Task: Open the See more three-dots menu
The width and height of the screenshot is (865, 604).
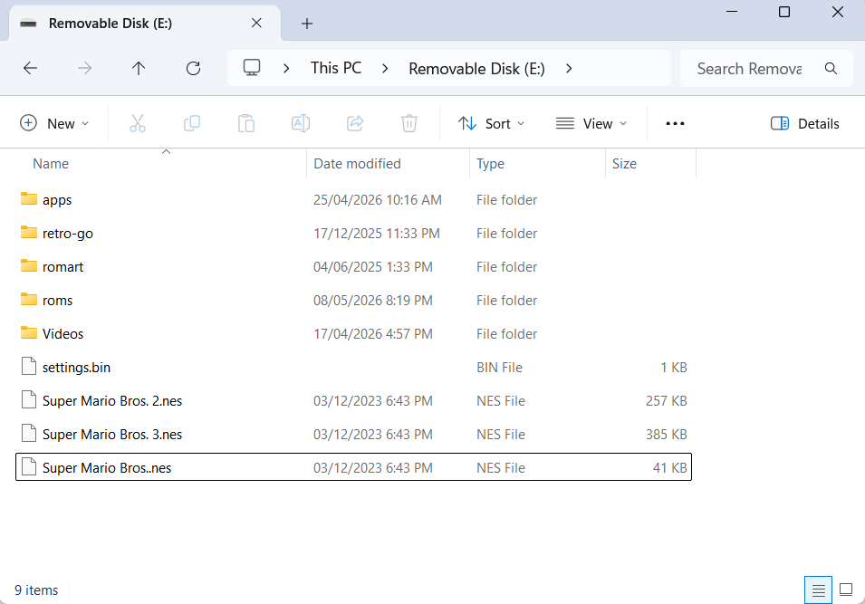Action: coord(675,123)
